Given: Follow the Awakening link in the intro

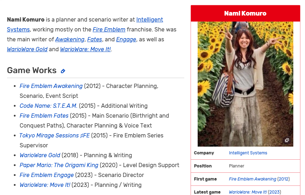Looking at the screenshot, I should [x=70, y=39].
